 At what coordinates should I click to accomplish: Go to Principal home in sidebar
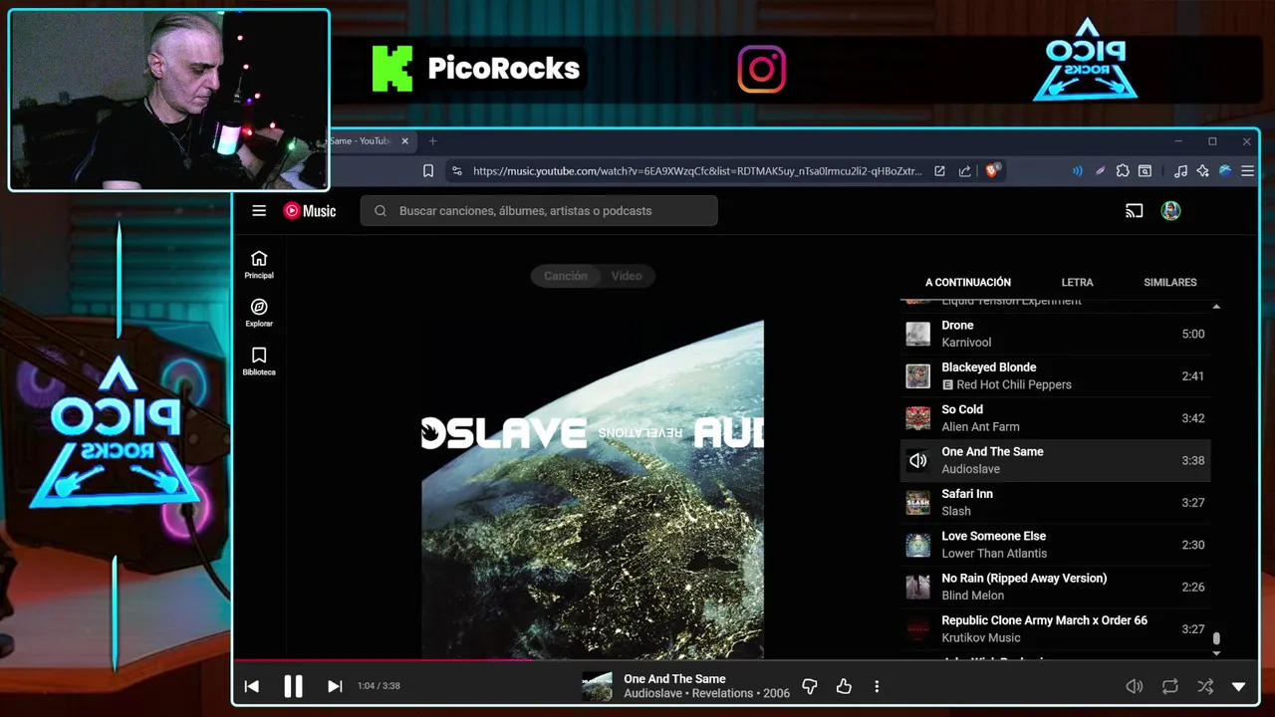(259, 264)
